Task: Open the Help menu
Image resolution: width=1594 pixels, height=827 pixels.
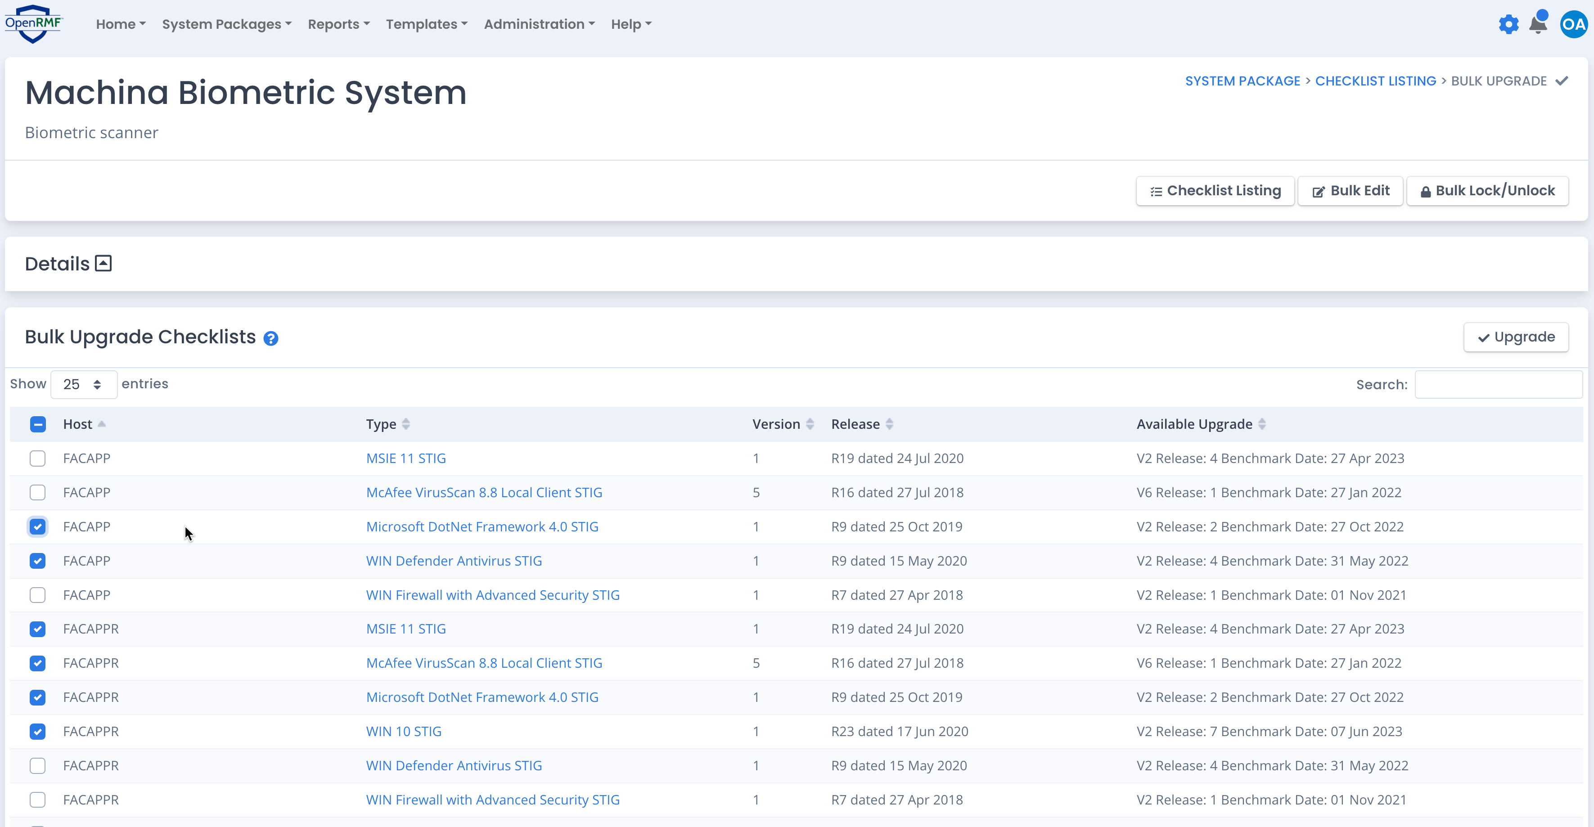Action: [631, 24]
